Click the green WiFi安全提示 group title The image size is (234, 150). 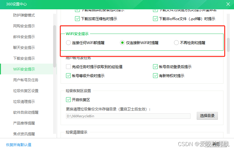coord(77,34)
